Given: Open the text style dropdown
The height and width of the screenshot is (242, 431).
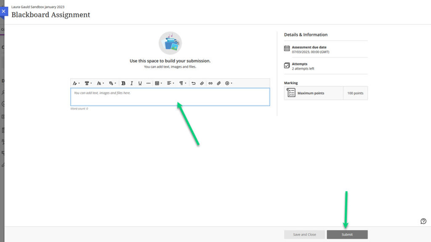Looking at the screenshot, I should 76,83.
